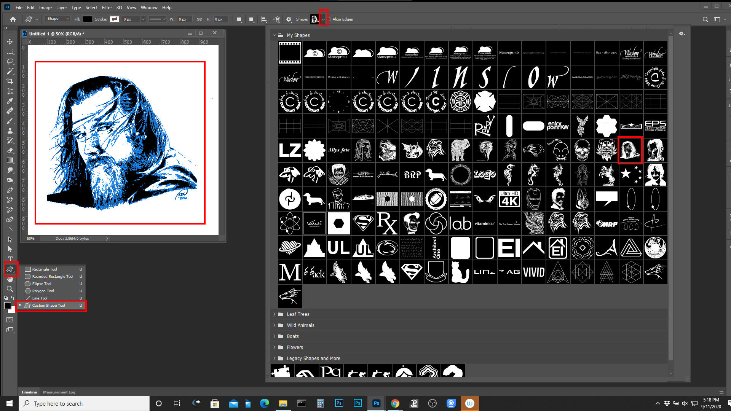This screenshot has width=731, height=411.
Task: Click the Fill color swatch
Action: (x=88, y=19)
